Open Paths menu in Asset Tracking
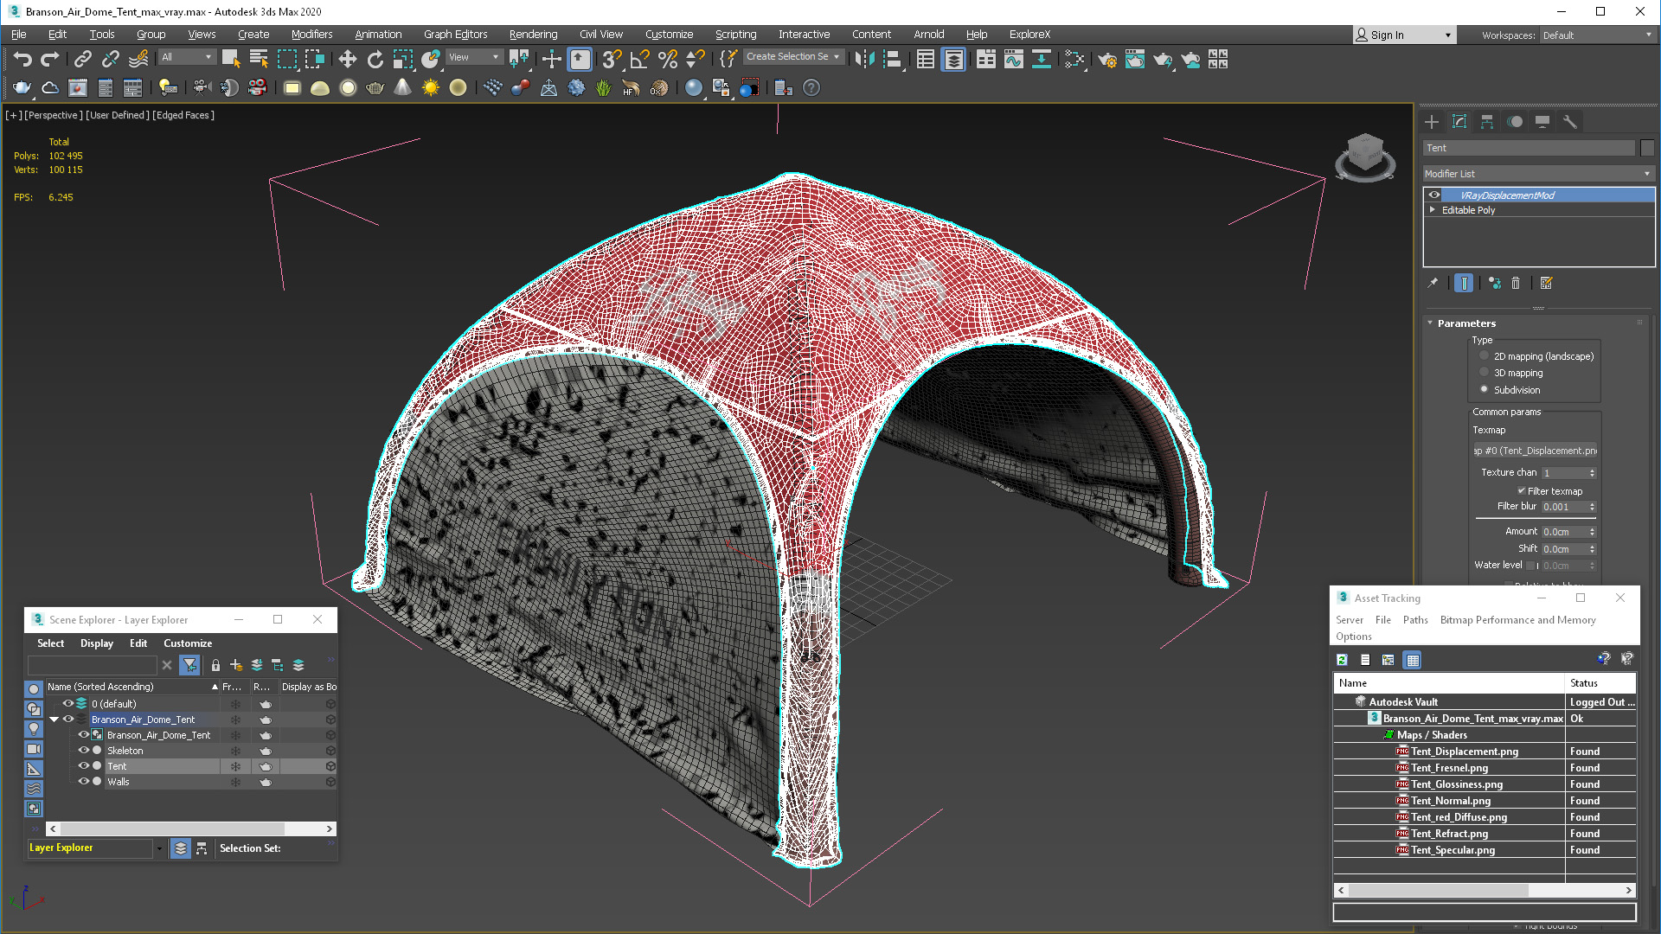Viewport: 1661px width, 934px height. [1415, 620]
